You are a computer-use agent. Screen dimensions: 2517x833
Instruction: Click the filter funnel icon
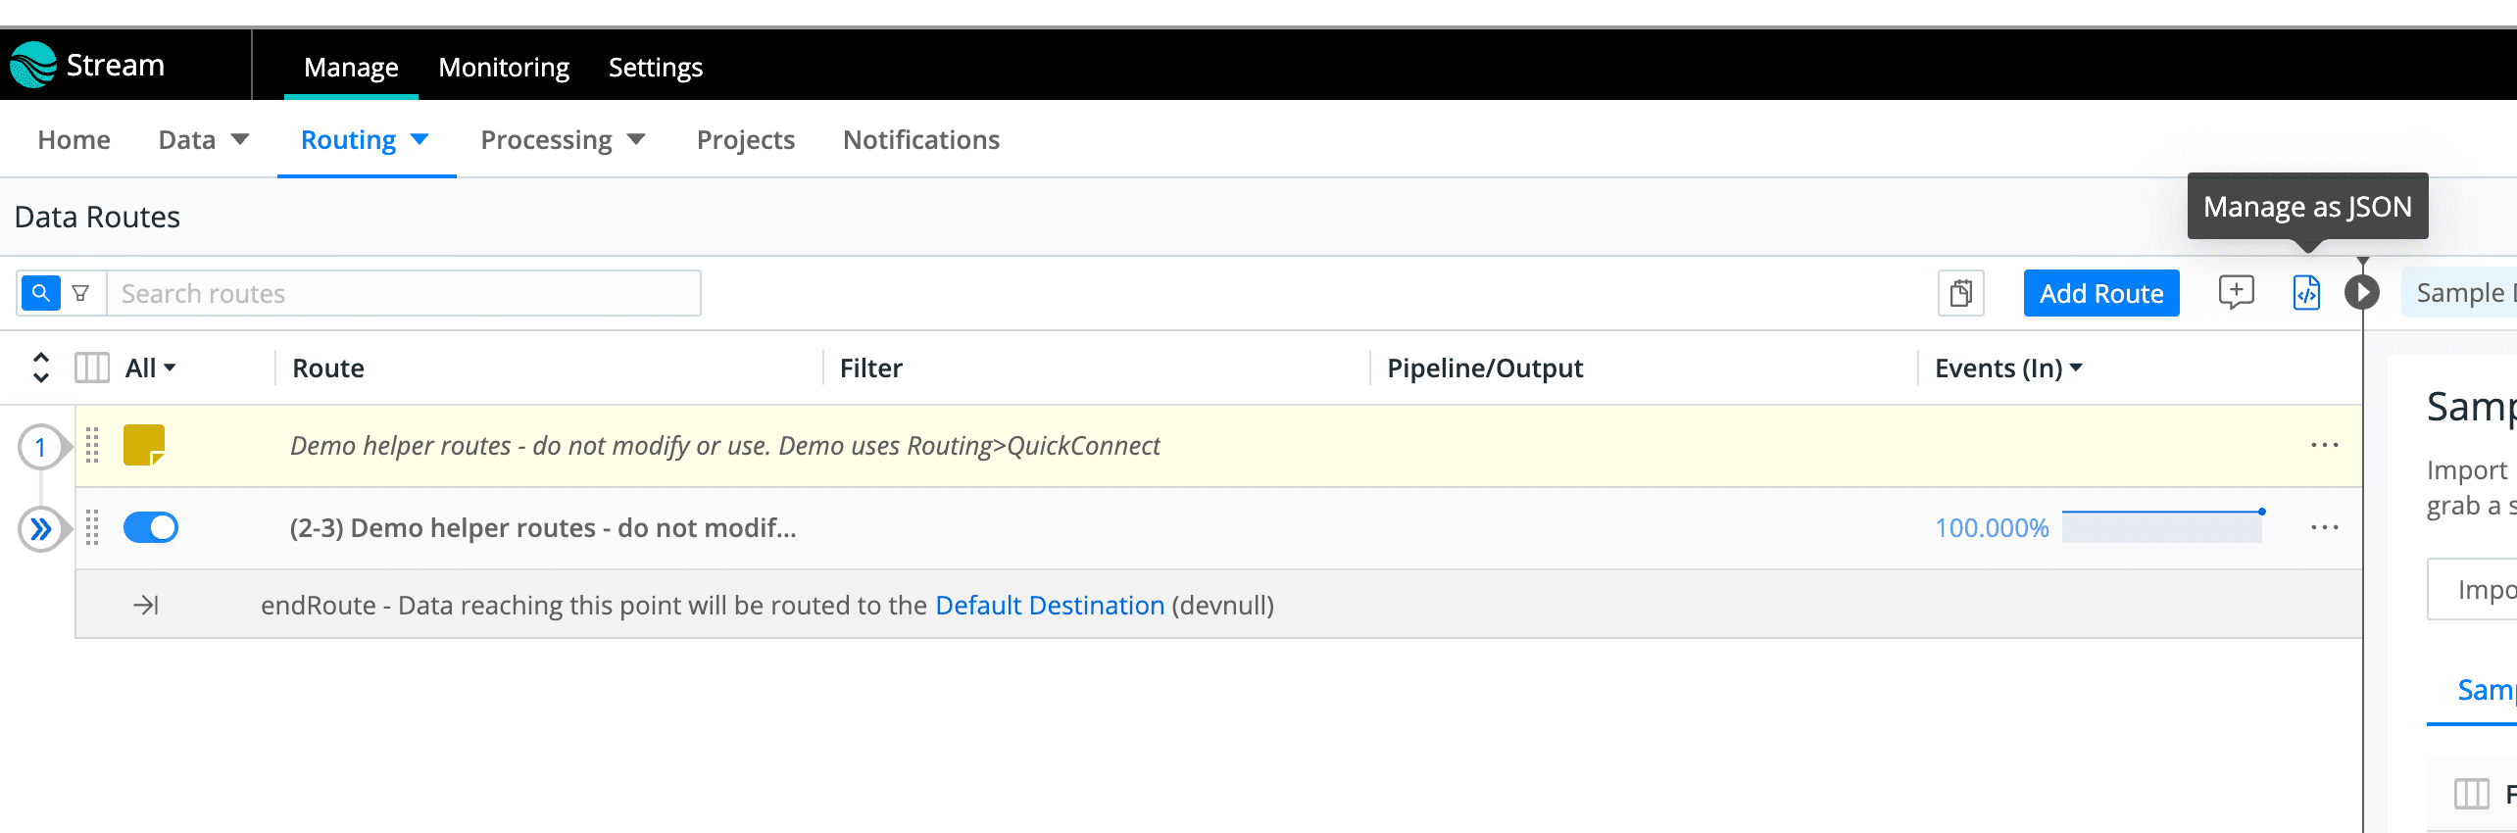point(81,293)
